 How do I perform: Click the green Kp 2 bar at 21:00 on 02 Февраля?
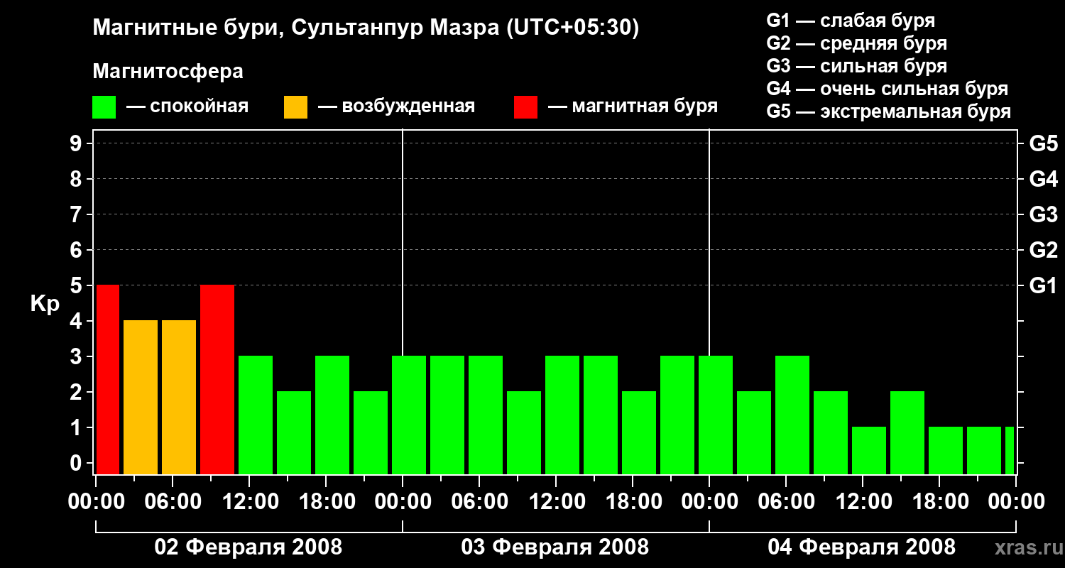(371, 432)
